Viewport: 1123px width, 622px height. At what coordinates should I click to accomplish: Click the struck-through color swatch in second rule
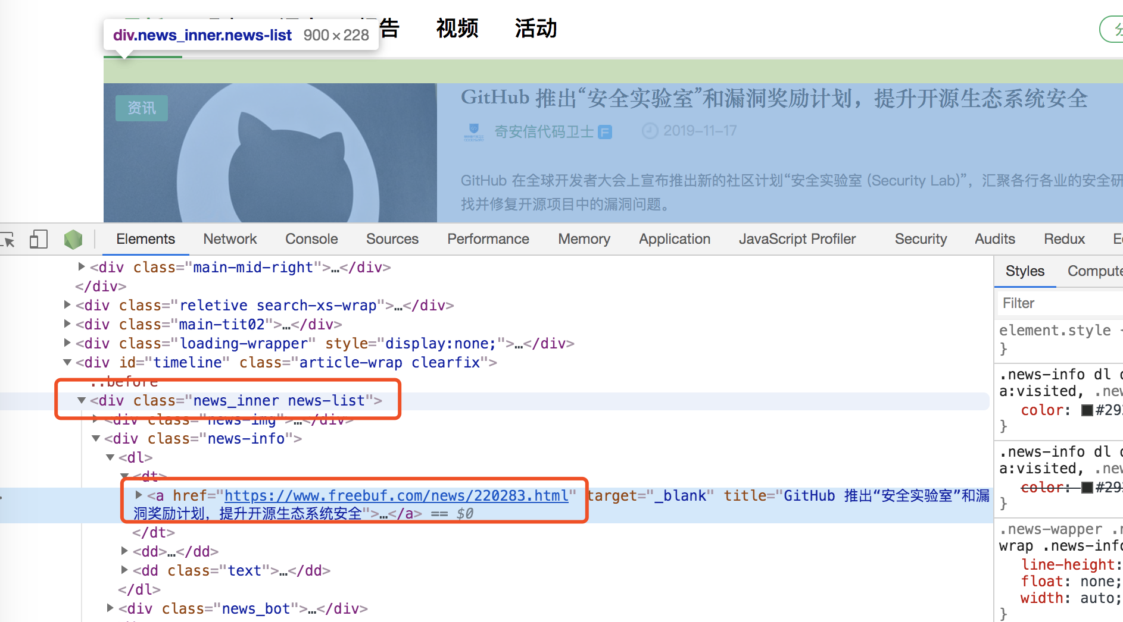pos(1087,488)
